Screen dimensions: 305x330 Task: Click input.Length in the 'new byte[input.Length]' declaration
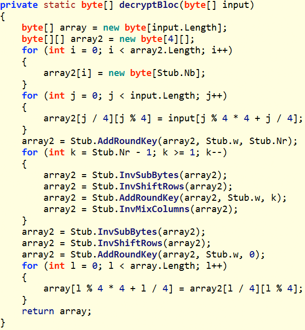[184, 28]
